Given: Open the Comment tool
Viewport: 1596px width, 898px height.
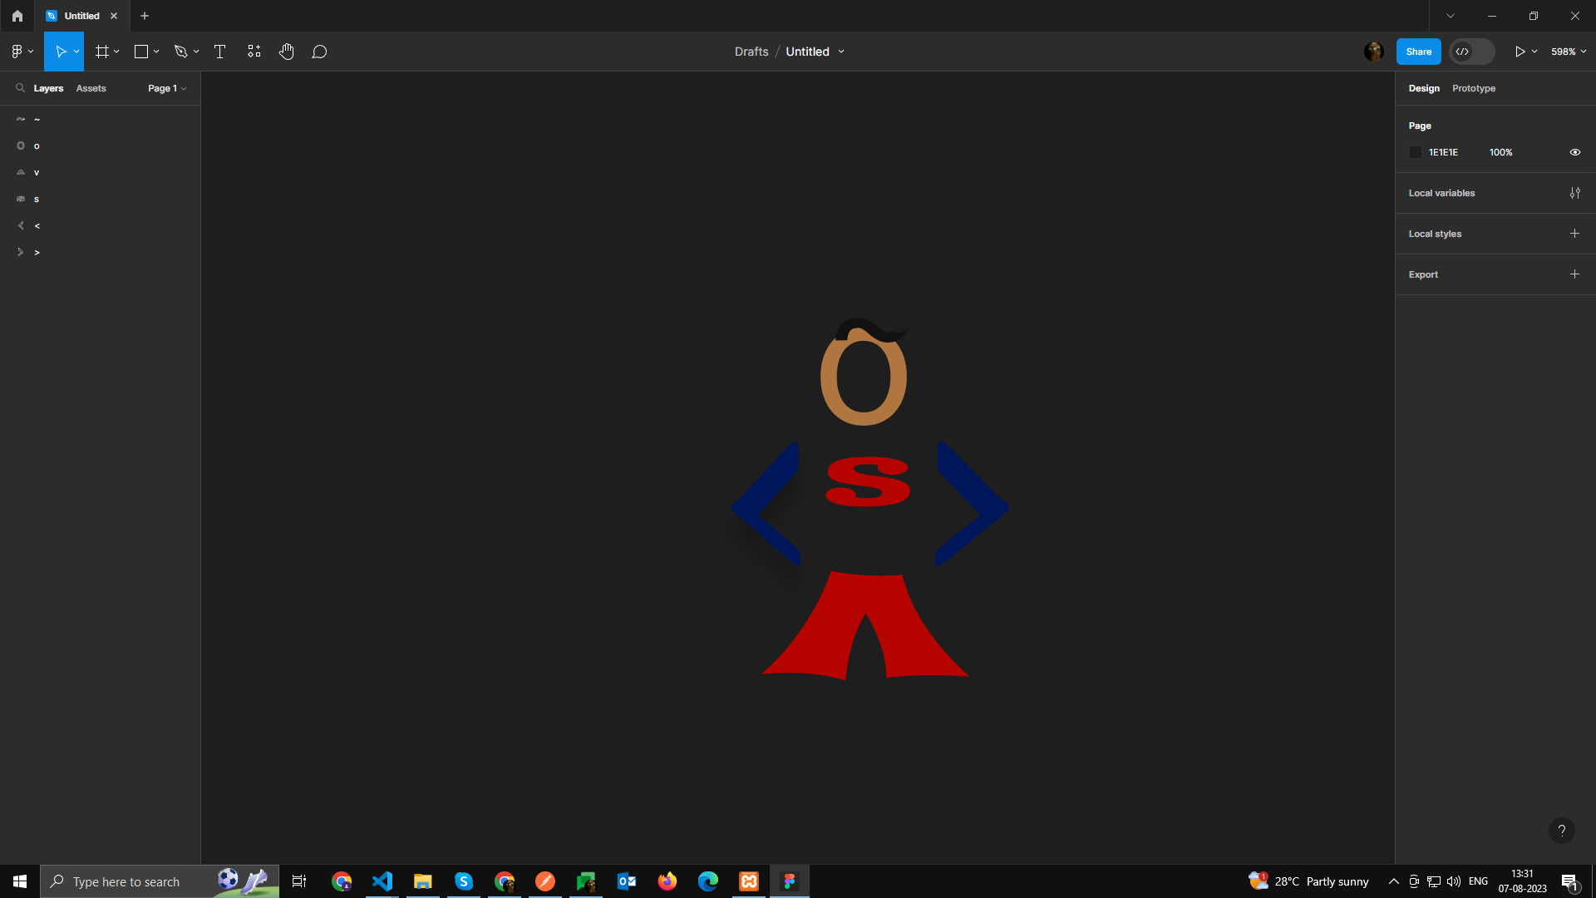Looking at the screenshot, I should (319, 51).
